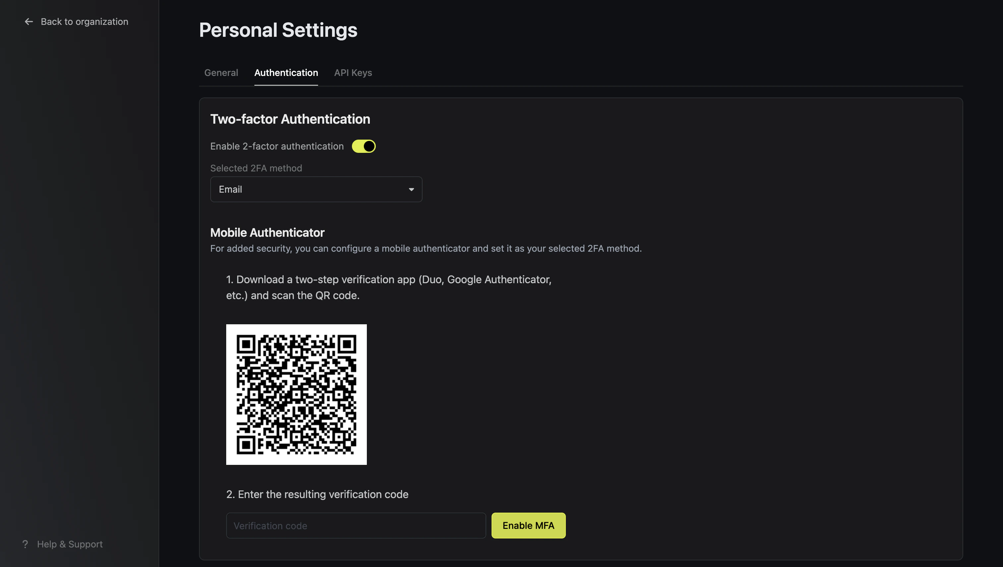
Task: Click the Mobile Authenticator heading
Action: [267, 232]
